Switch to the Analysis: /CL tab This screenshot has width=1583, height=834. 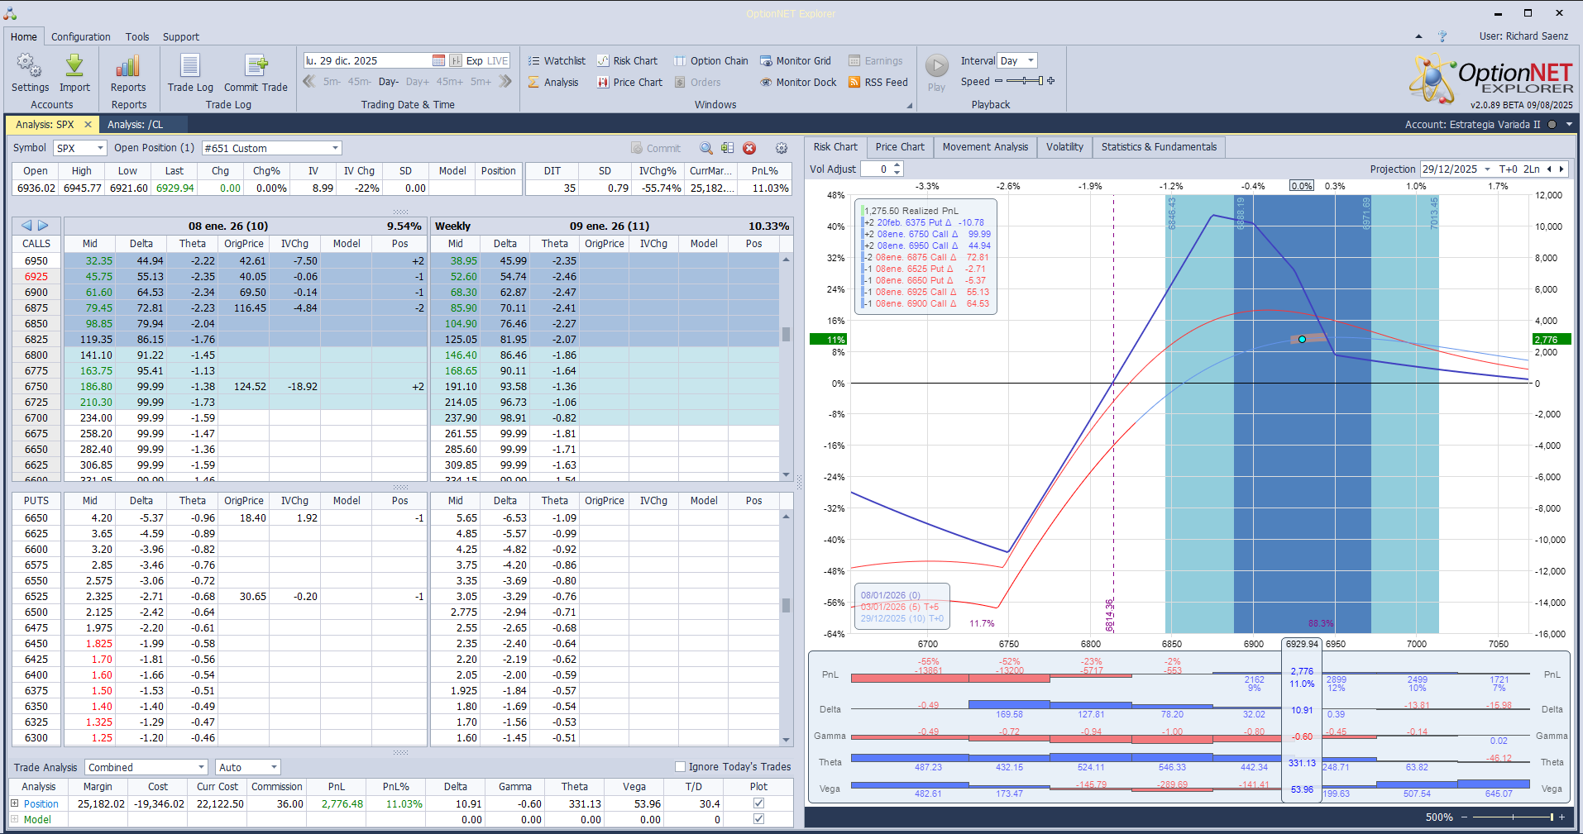(135, 125)
